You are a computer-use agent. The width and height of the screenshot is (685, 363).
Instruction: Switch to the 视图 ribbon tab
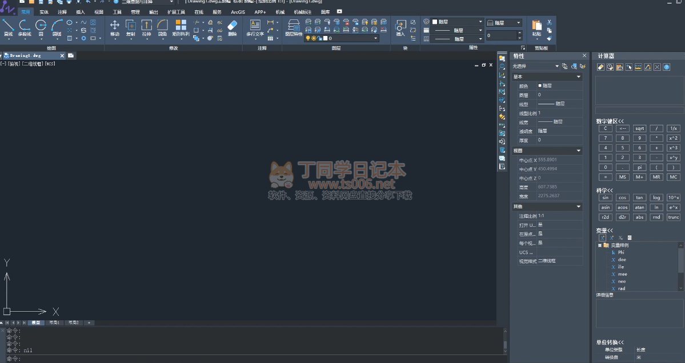(x=99, y=11)
